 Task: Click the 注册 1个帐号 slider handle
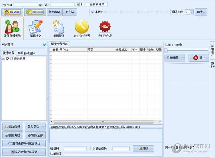point(166,51)
